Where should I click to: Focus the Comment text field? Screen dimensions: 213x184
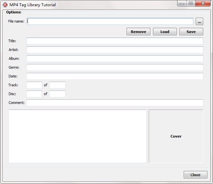tap(115, 103)
